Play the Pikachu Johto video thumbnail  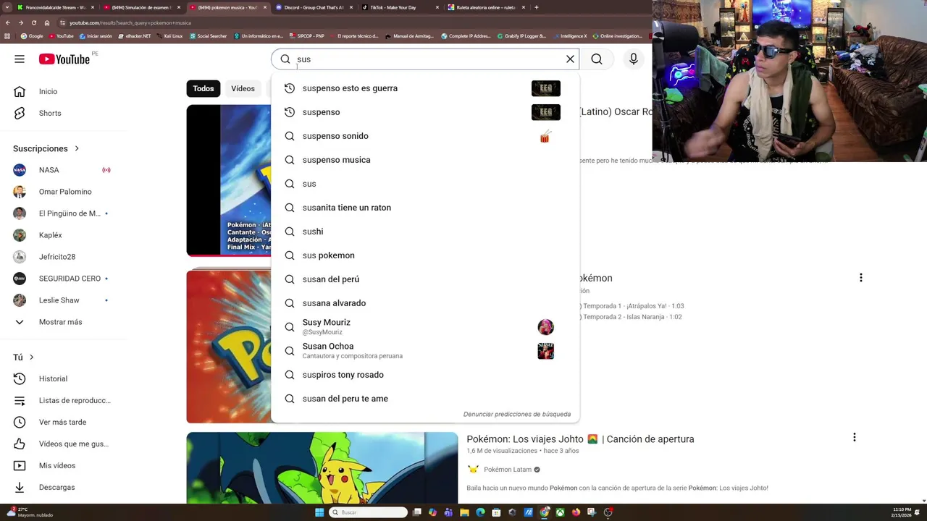pos(322,467)
